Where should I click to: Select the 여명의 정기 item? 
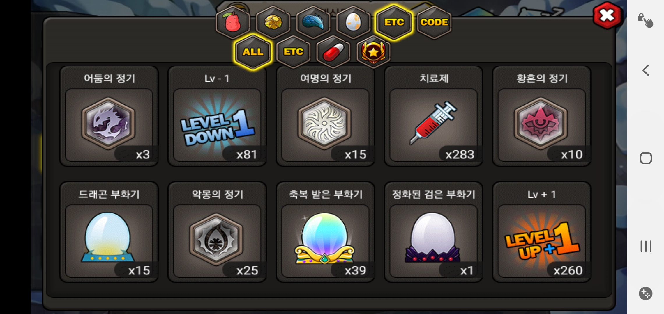[x=325, y=116]
